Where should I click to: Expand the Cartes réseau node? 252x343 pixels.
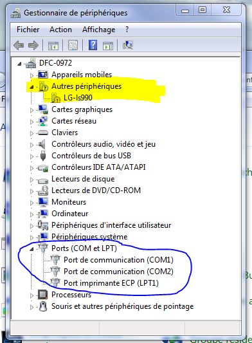pos(32,122)
